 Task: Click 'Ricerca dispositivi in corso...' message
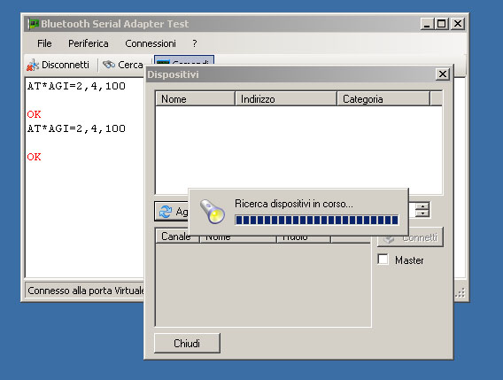[x=294, y=204]
